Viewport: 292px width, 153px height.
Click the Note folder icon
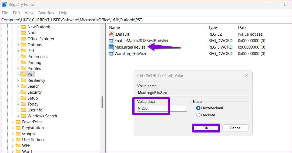24,33
